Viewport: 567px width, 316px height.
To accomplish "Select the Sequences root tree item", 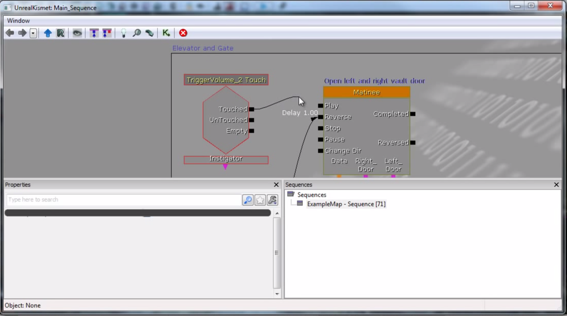I will click(312, 194).
